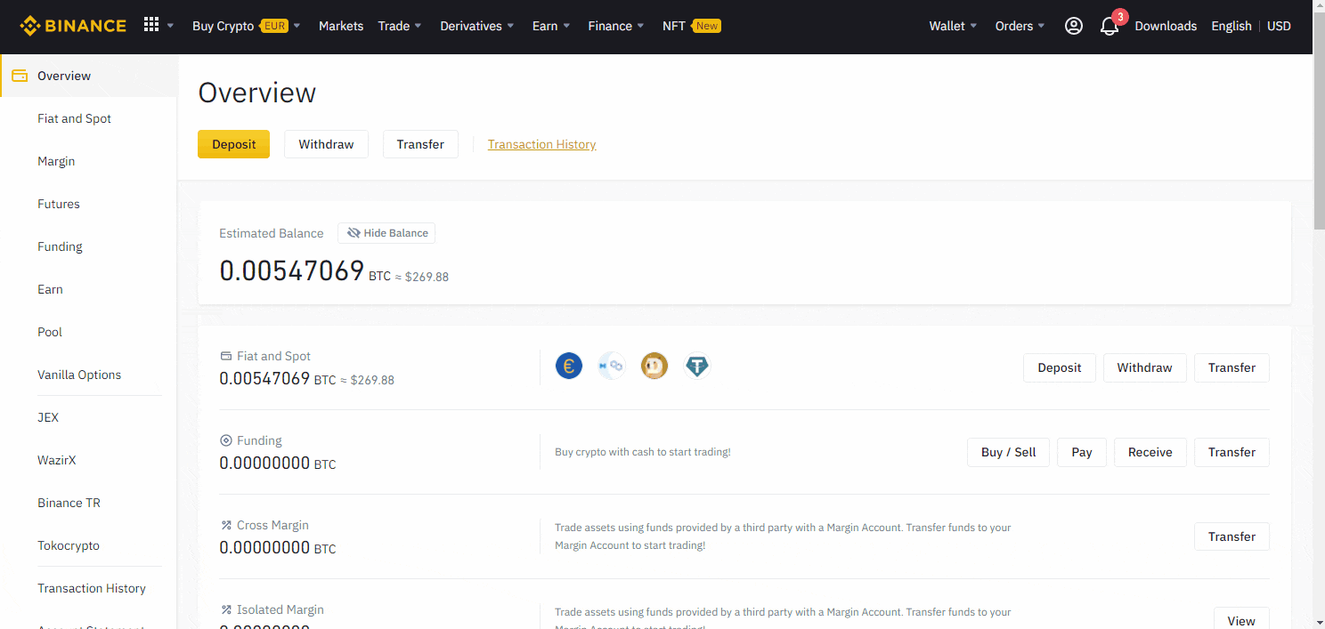Click the Fiat and Spot section label

tap(273, 356)
